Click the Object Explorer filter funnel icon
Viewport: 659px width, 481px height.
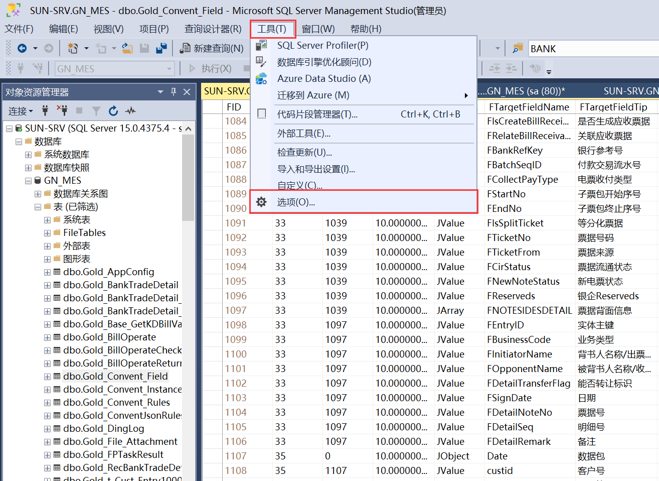pyautogui.click(x=96, y=111)
